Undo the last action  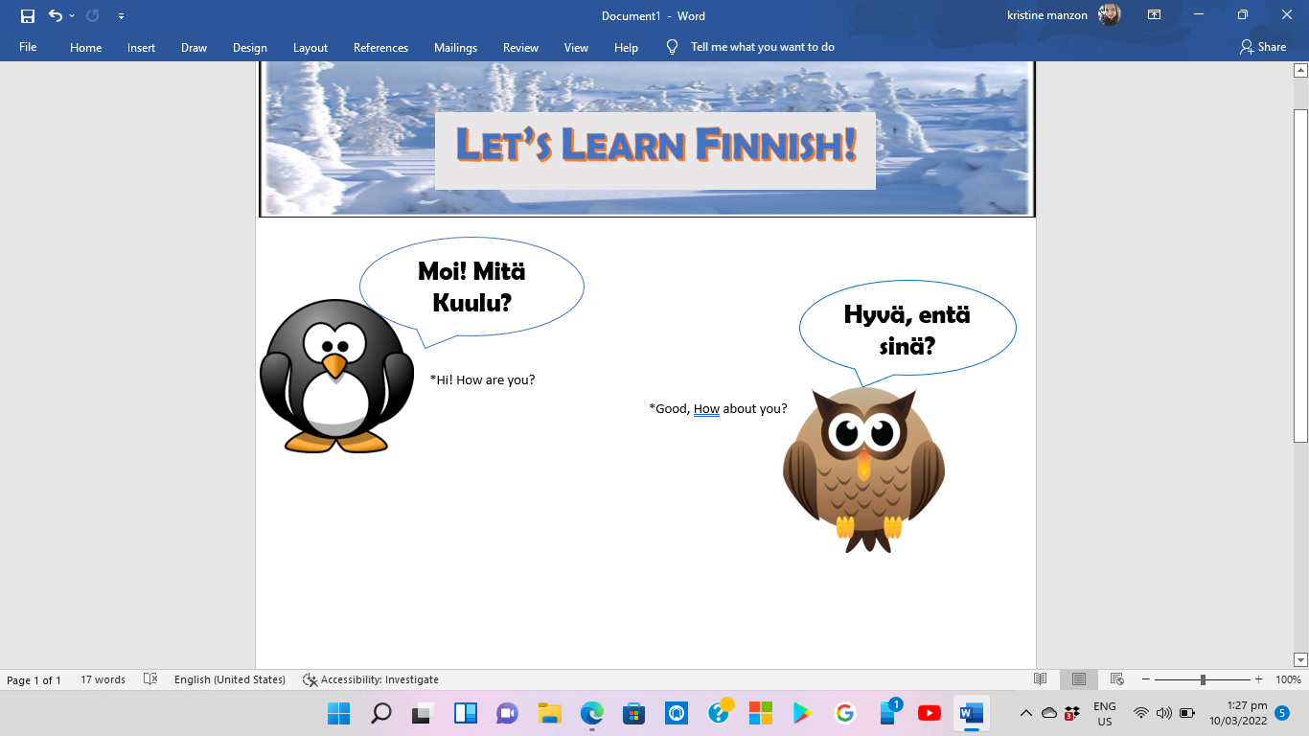55,16
